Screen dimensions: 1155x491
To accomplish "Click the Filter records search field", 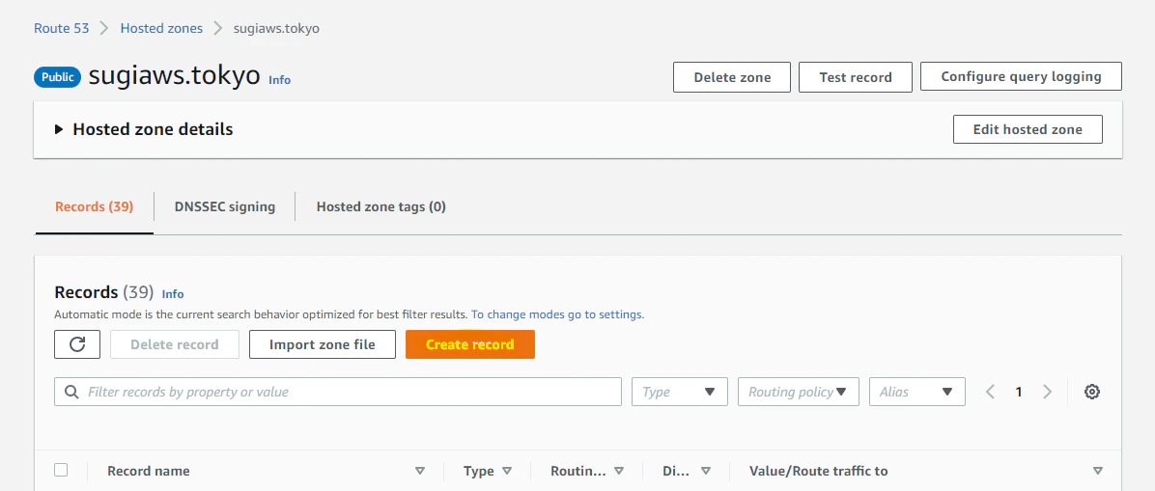I will [338, 392].
